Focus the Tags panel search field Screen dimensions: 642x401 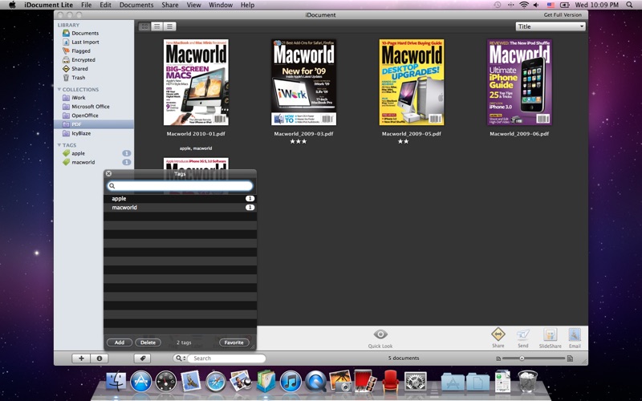(180, 186)
